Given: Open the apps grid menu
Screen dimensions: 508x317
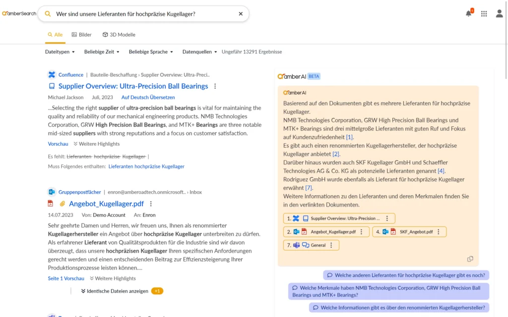Looking at the screenshot, I should tap(484, 14).
